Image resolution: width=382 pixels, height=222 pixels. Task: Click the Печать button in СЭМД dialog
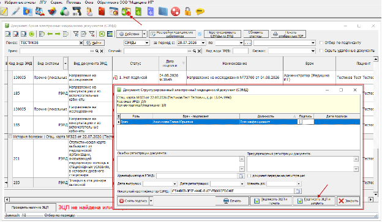pos(232,201)
